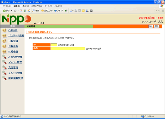The height and width of the screenshot is (119, 165).
Task: Click the IE Back arrow icon
Action: coord(4,11)
